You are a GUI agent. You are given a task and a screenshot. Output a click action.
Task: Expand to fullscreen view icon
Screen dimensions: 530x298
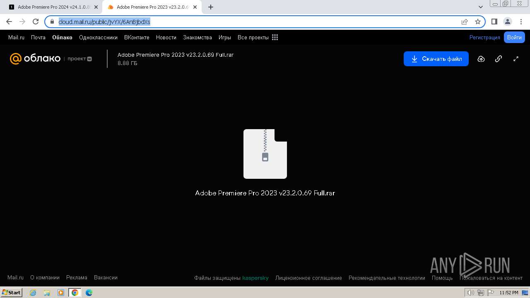coord(516,59)
